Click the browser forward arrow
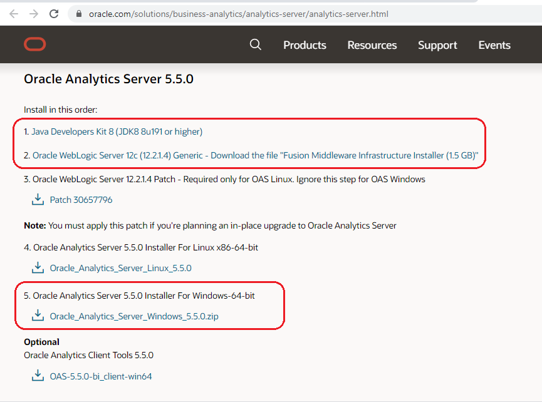The height and width of the screenshot is (402, 542). 33,13
